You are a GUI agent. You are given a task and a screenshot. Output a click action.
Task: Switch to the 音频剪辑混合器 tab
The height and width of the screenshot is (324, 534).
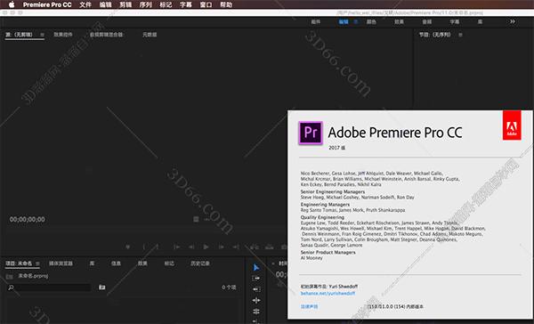[106, 35]
